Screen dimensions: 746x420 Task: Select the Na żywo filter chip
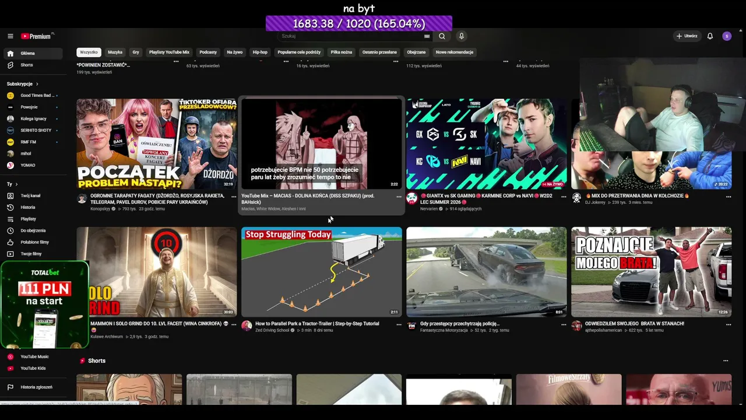[x=234, y=52]
